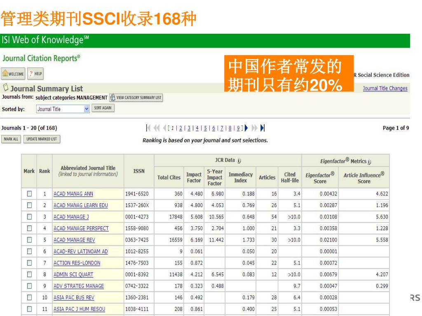
Task: Go to results page 2
Action: (181, 128)
